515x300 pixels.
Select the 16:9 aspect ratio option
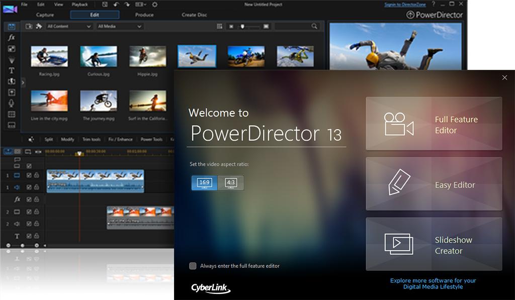204,183
